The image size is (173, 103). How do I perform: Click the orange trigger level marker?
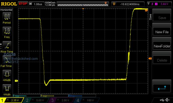pyautogui.click(x=150, y=58)
